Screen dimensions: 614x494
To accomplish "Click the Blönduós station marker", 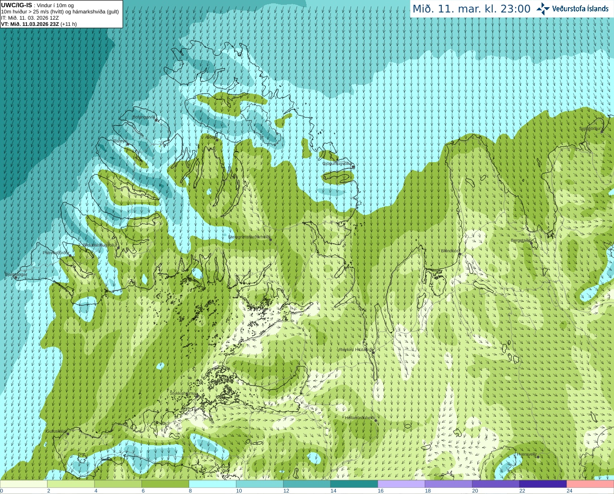I will [459, 254].
